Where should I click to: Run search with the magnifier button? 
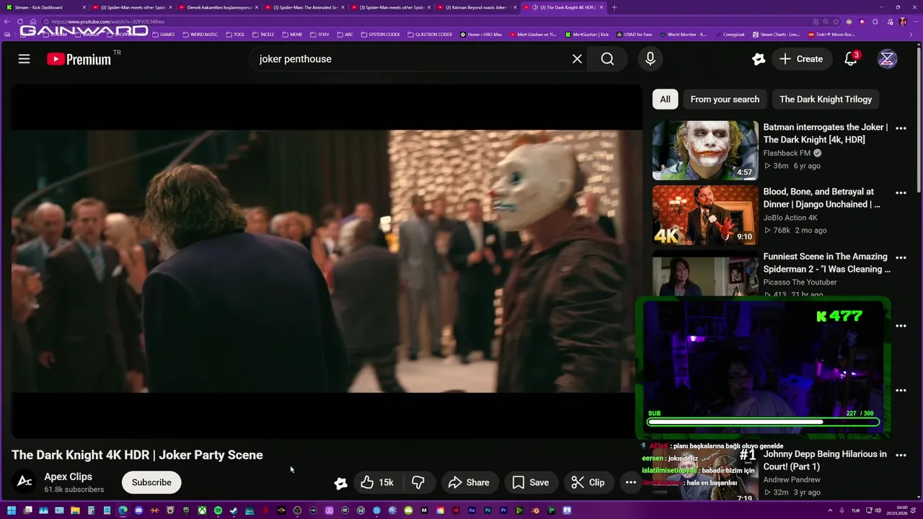click(608, 59)
